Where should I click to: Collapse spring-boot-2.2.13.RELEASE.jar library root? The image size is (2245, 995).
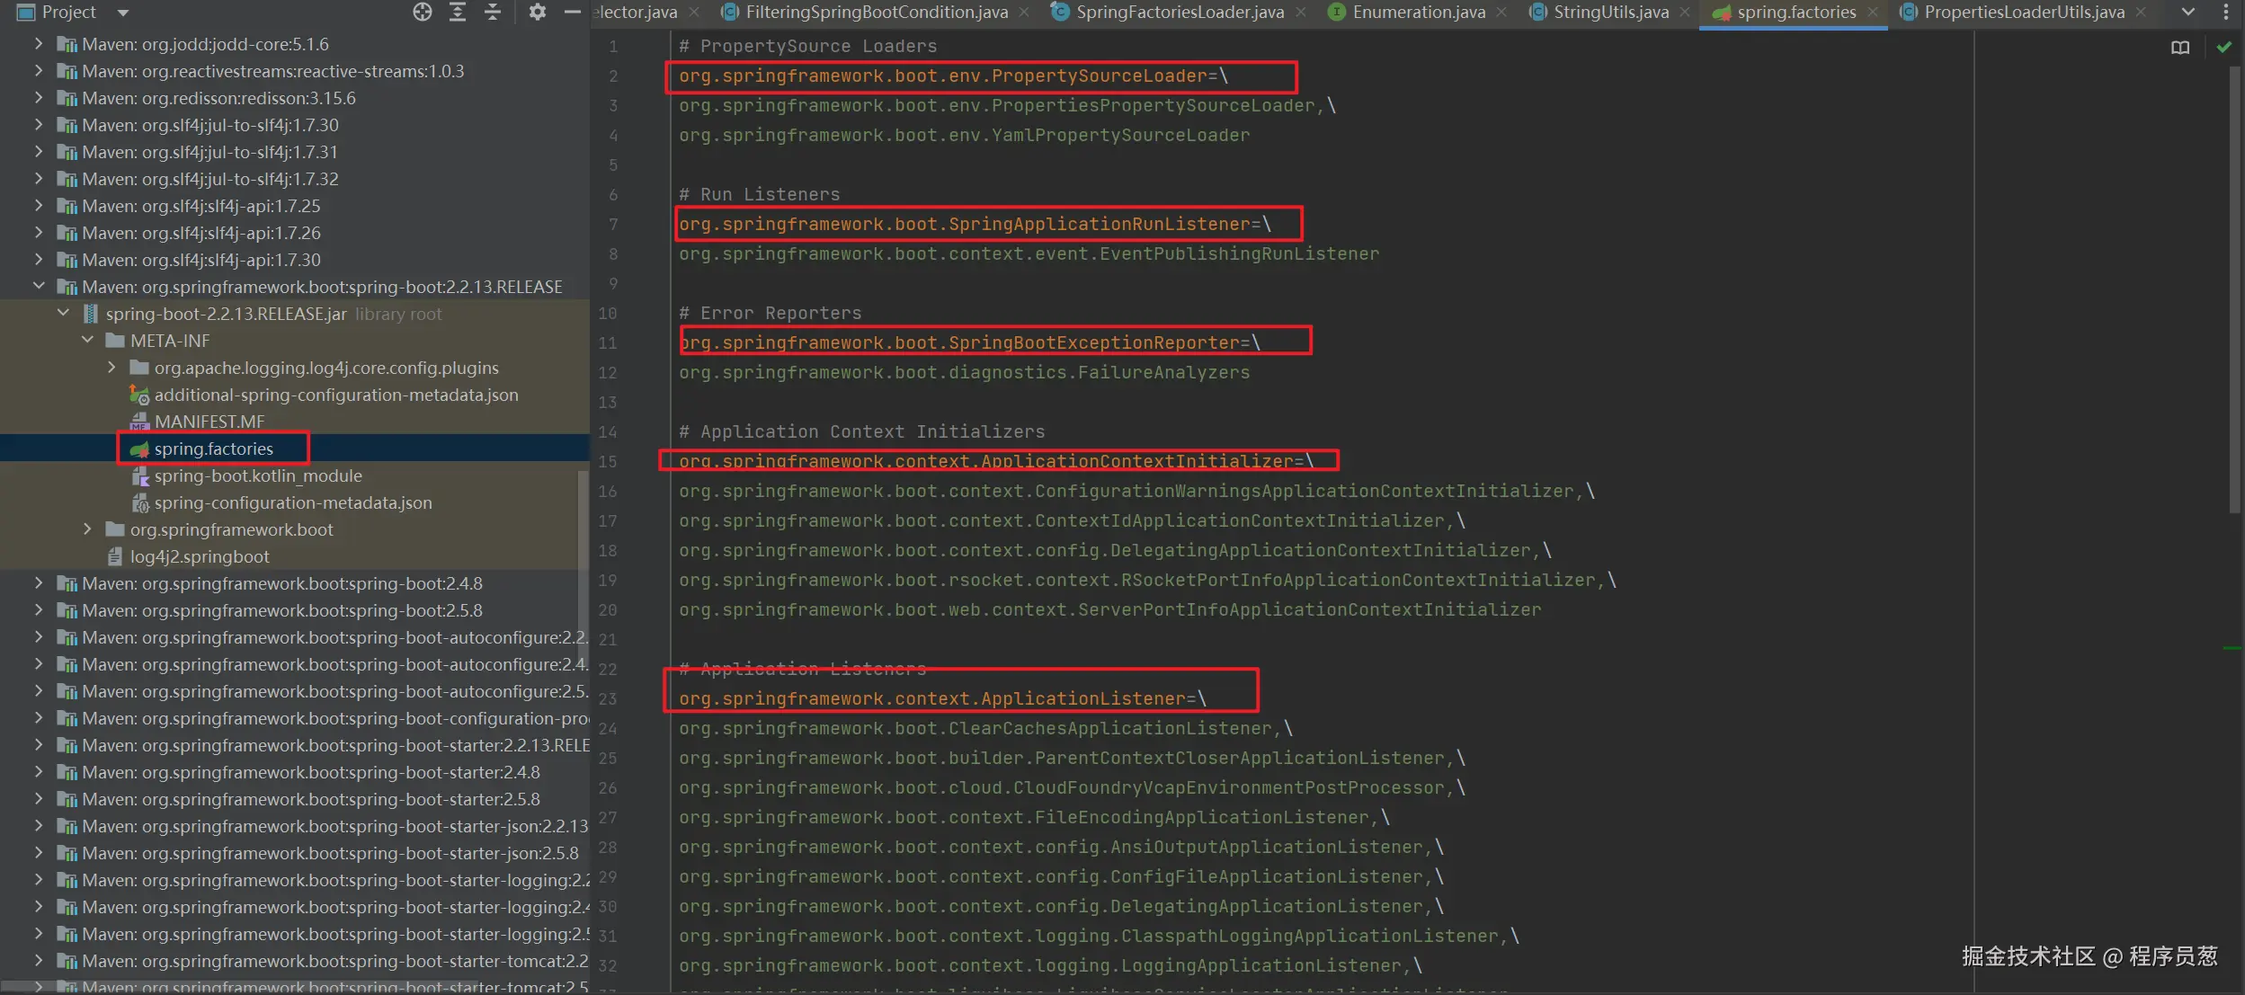[63, 314]
